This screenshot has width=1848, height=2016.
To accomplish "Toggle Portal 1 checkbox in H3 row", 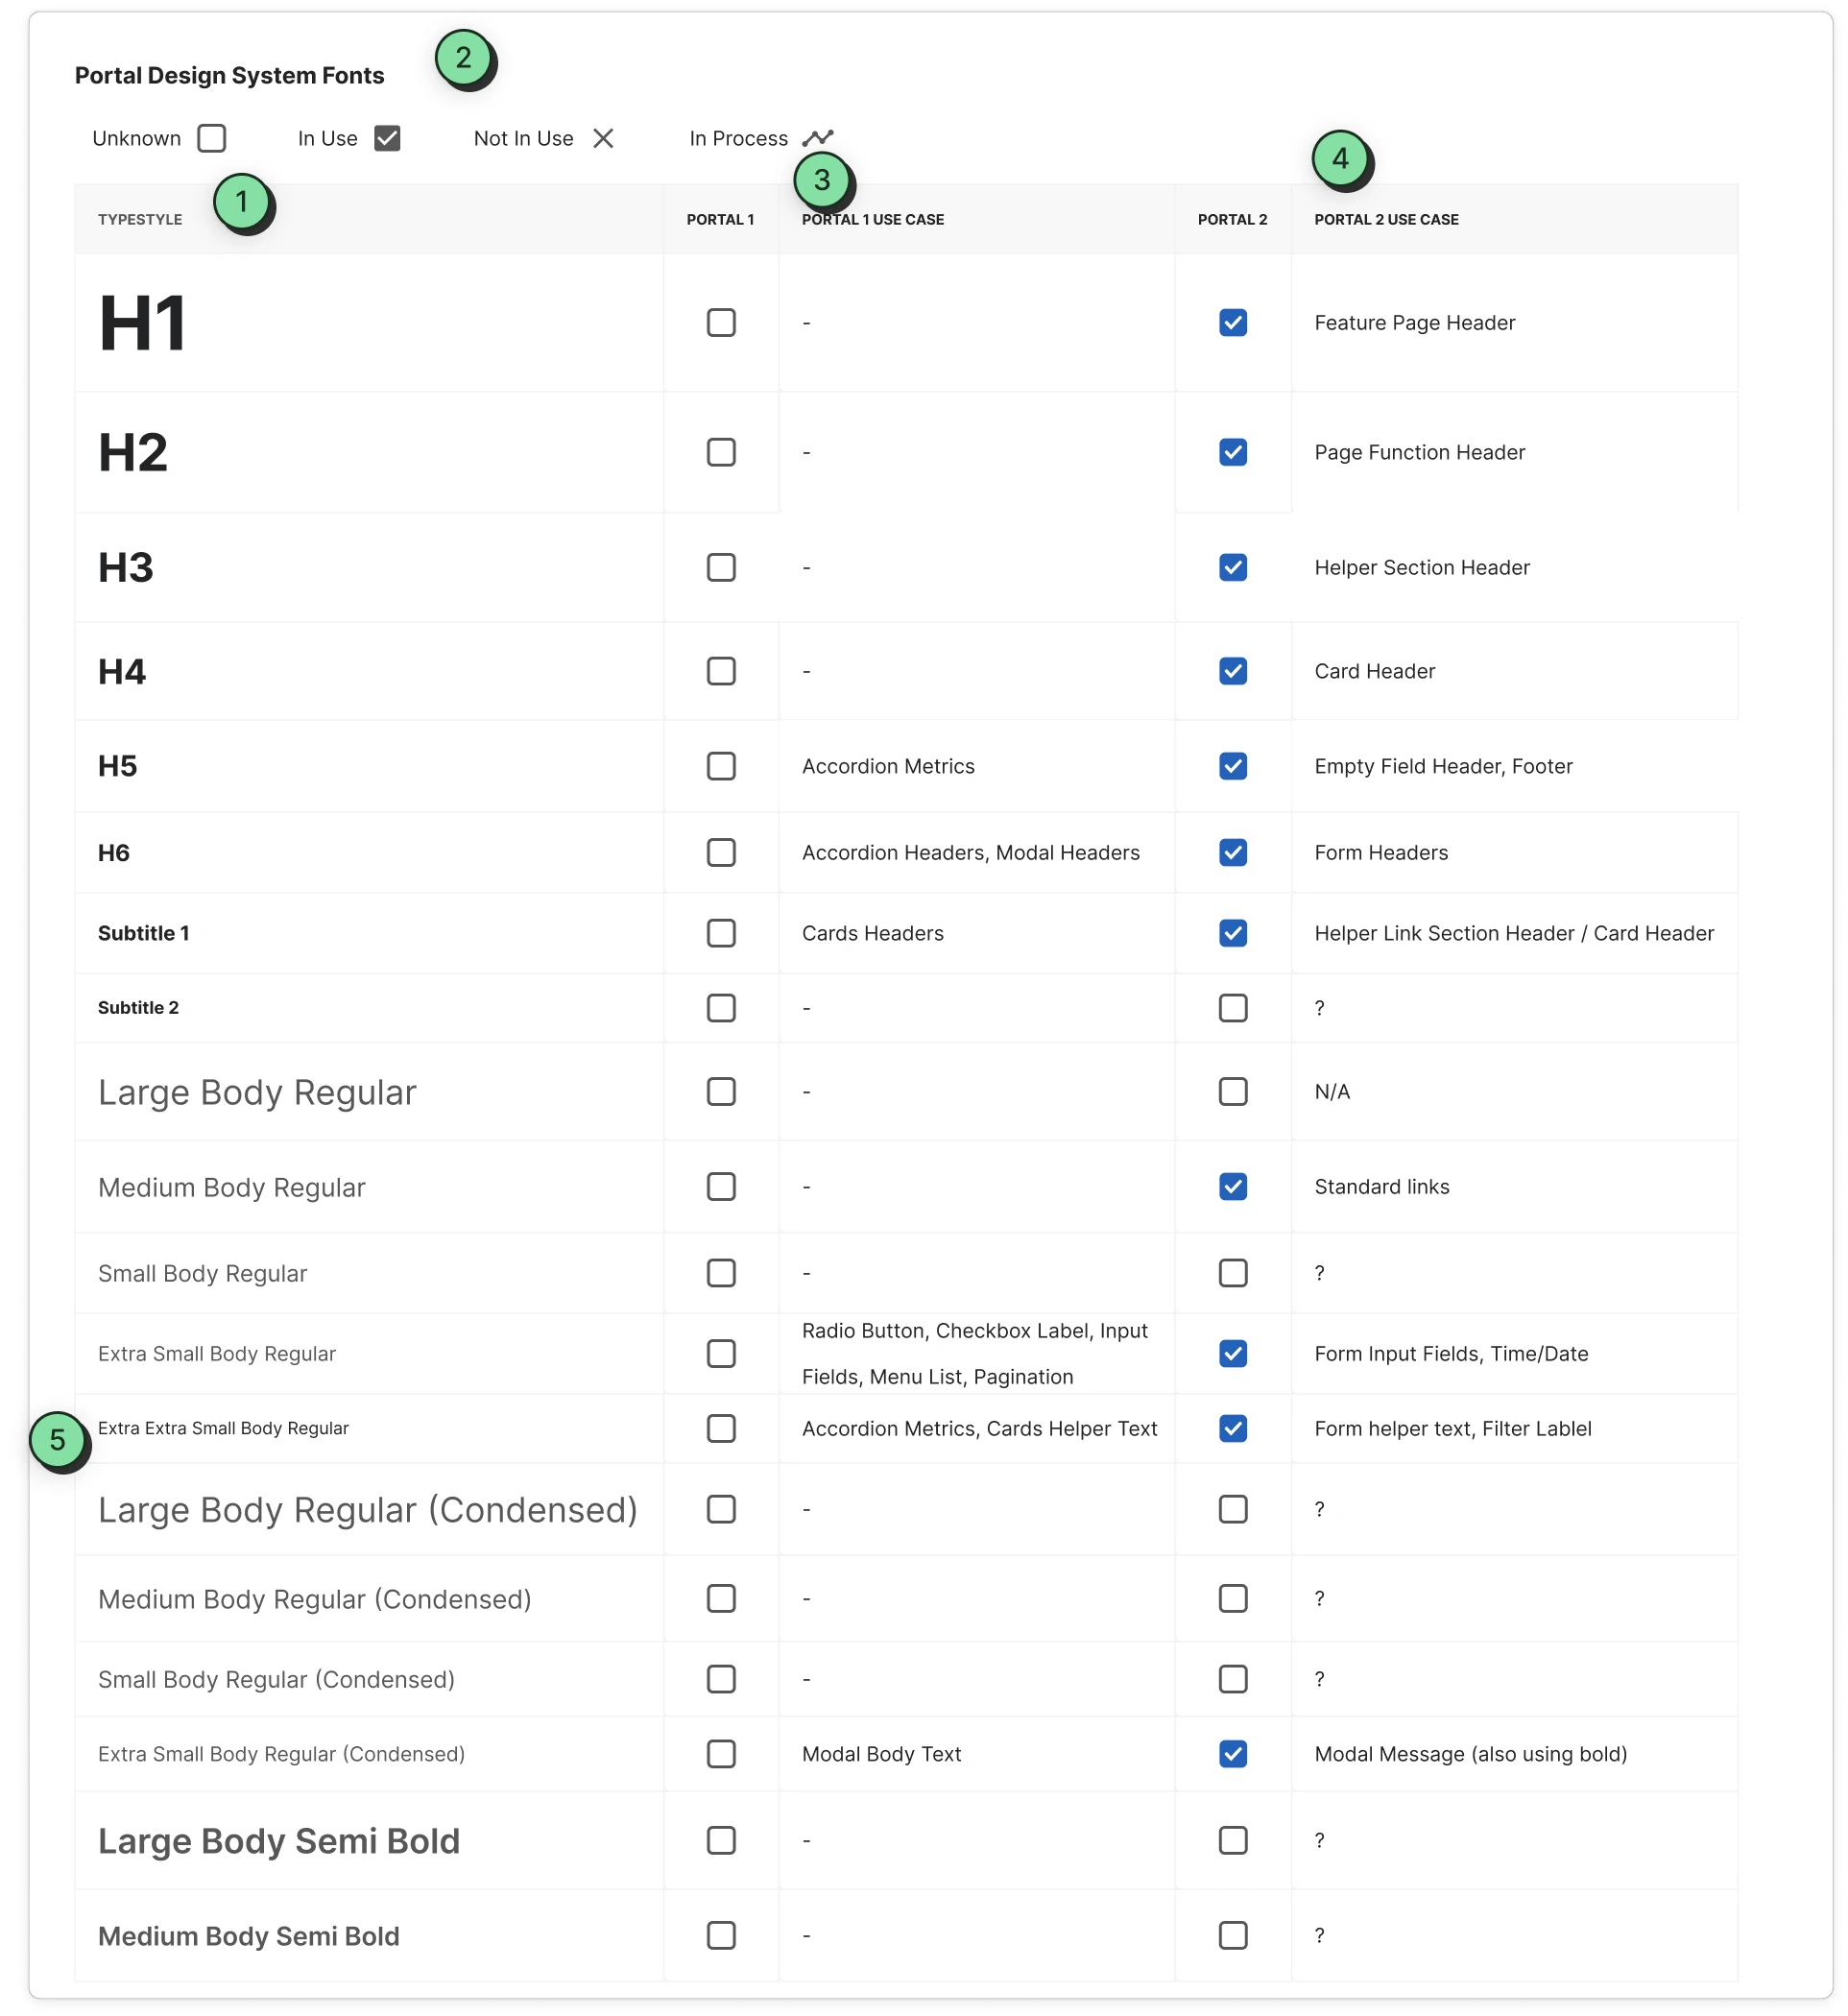I will pyautogui.click(x=721, y=567).
